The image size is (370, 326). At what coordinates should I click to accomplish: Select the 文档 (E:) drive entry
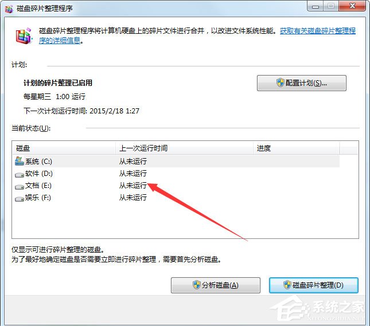[38, 186]
